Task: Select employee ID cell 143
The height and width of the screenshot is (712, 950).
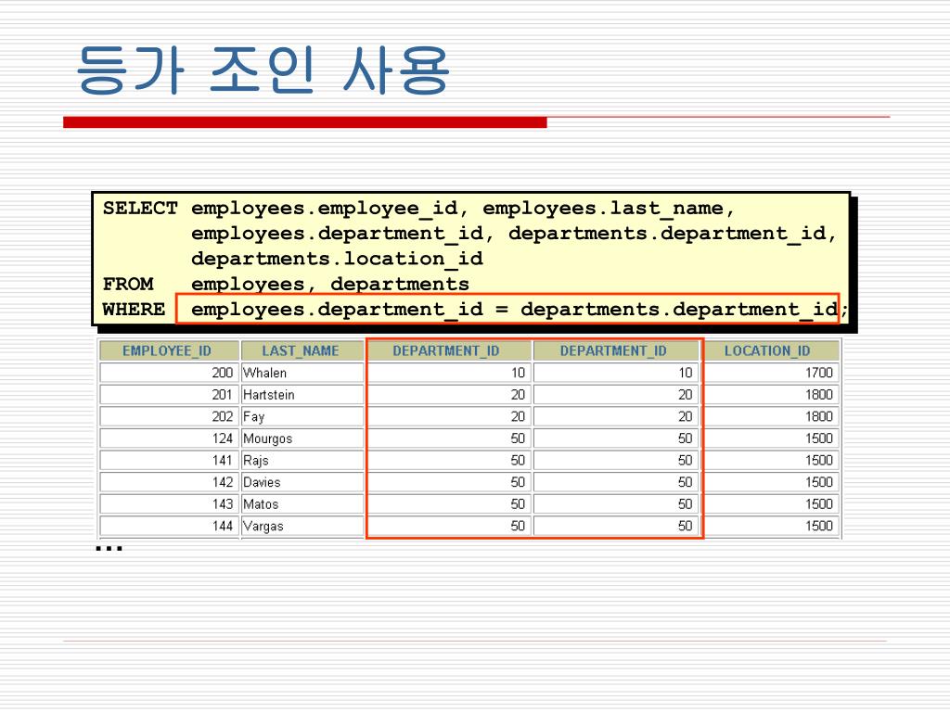Action: coord(169,503)
